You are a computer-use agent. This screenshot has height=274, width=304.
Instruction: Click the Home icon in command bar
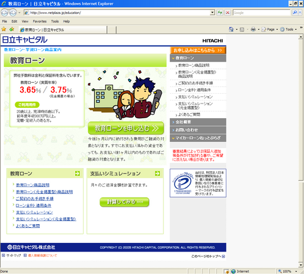coord(231,29)
